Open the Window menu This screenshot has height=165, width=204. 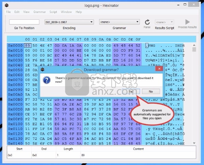pyautogui.click(x=66, y=12)
